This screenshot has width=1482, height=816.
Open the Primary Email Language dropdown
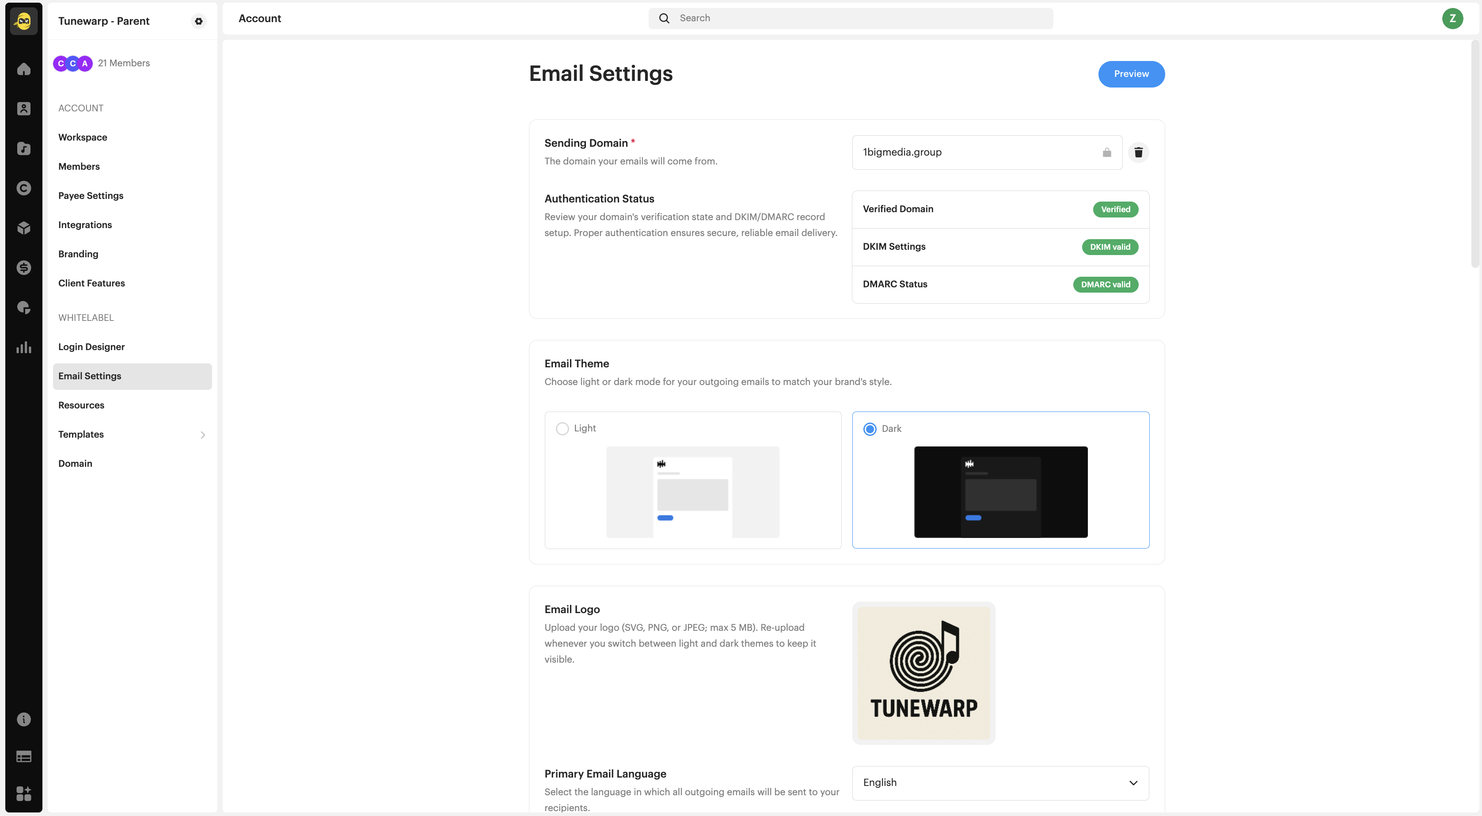tap(1000, 782)
